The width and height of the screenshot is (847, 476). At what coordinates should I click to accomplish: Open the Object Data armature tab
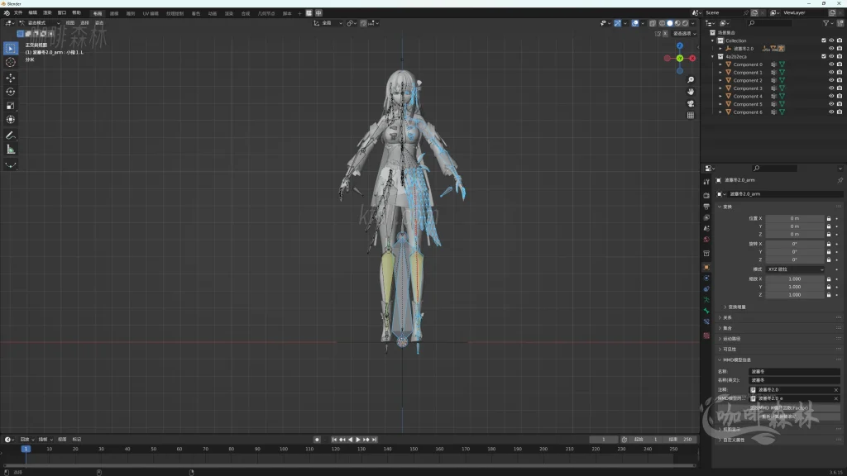tap(706, 300)
